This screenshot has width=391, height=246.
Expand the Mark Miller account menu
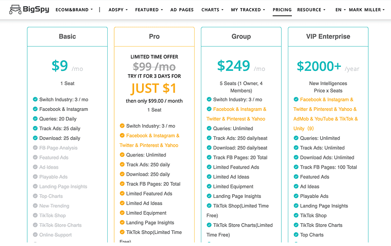tap(367, 10)
